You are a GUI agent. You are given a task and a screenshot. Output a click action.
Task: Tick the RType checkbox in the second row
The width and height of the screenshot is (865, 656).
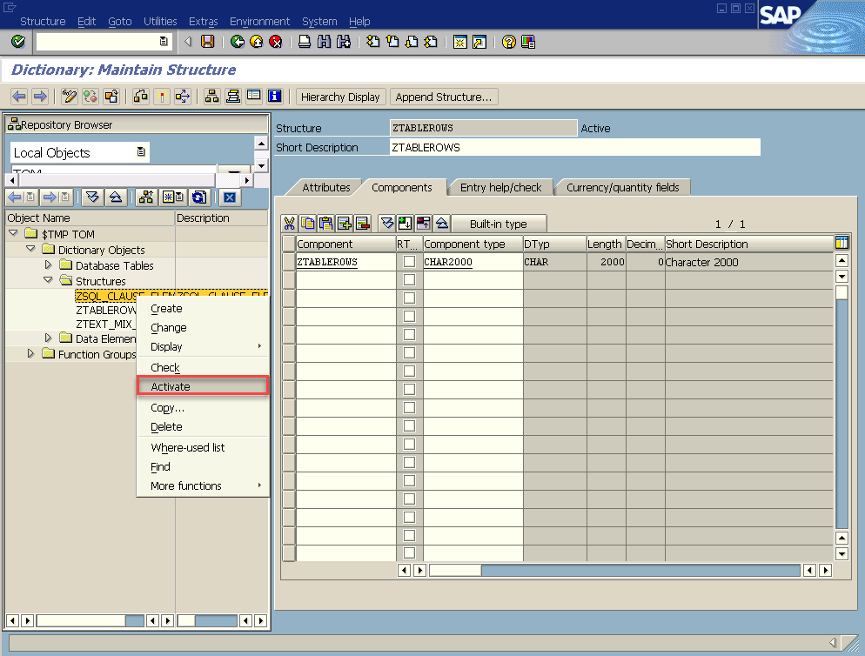point(409,280)
